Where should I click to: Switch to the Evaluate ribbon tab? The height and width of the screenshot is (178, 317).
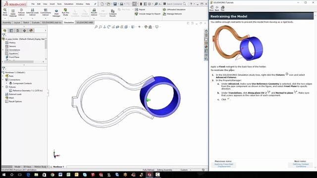[36, 22]
